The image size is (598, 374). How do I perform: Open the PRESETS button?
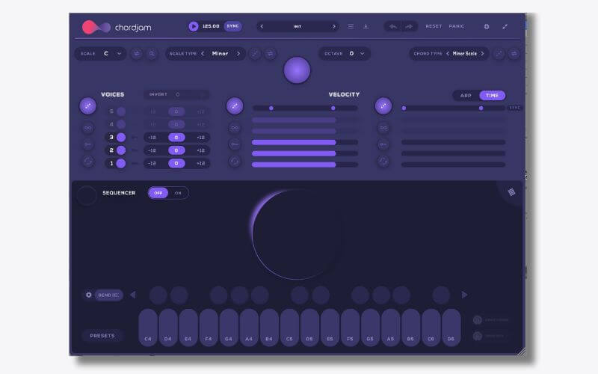click(x=102, y=336)
